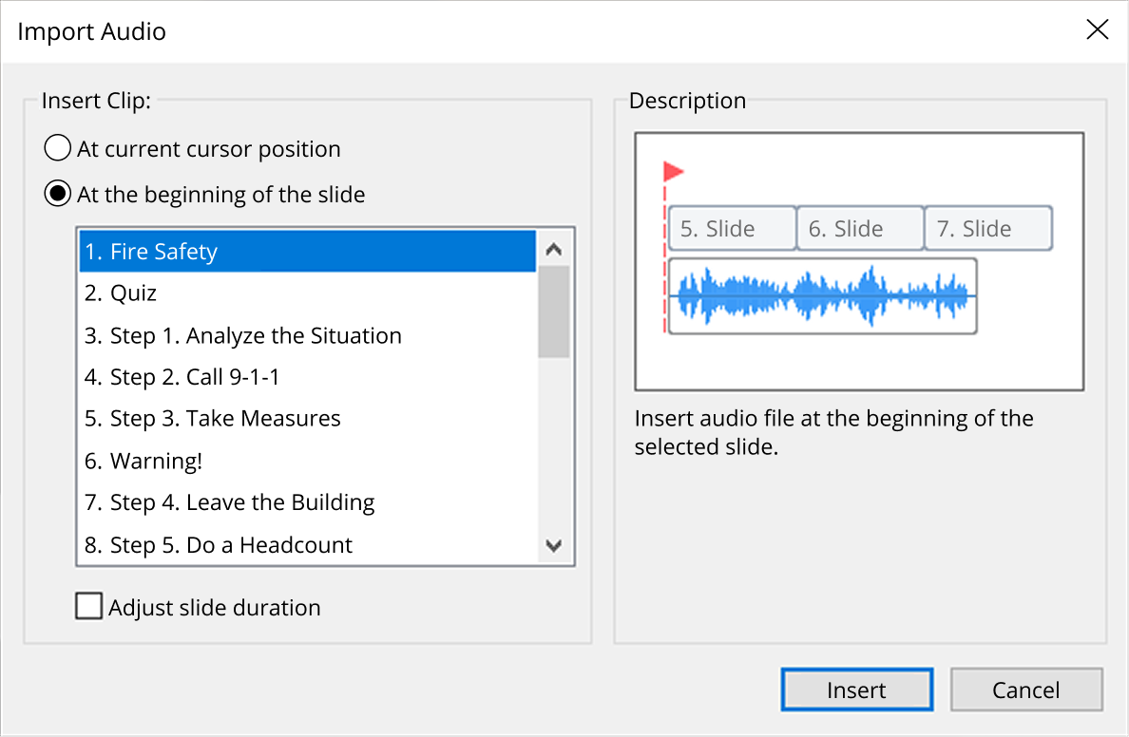Click the description preview illustration
Image resolution: width=1129 pixels, height=737 pixels.
click(859, 260)
